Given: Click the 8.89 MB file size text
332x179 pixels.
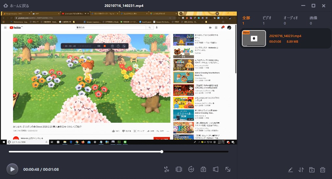Looking at the screenshot, I should pos(292,42).
